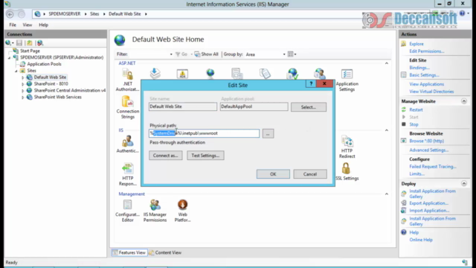Click Advanced Settings... link
This screenshot has width=476, height=268.
point(428,150)
